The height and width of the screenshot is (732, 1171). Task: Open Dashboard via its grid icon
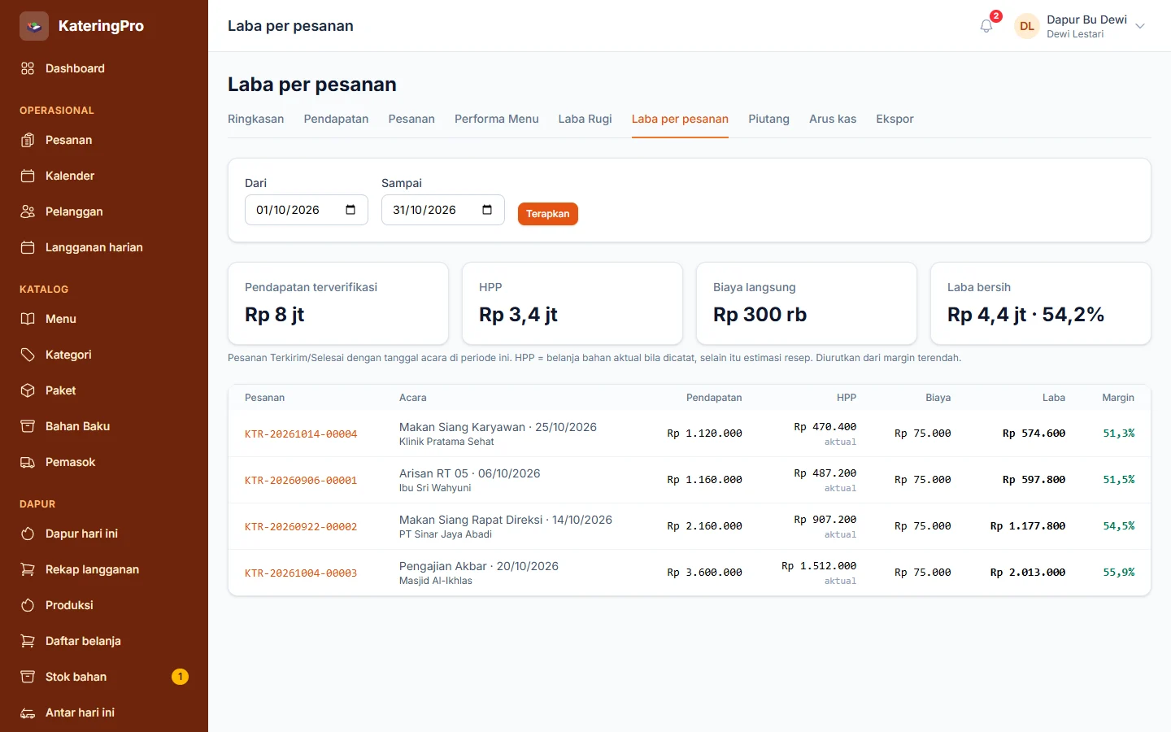point(28,68)
